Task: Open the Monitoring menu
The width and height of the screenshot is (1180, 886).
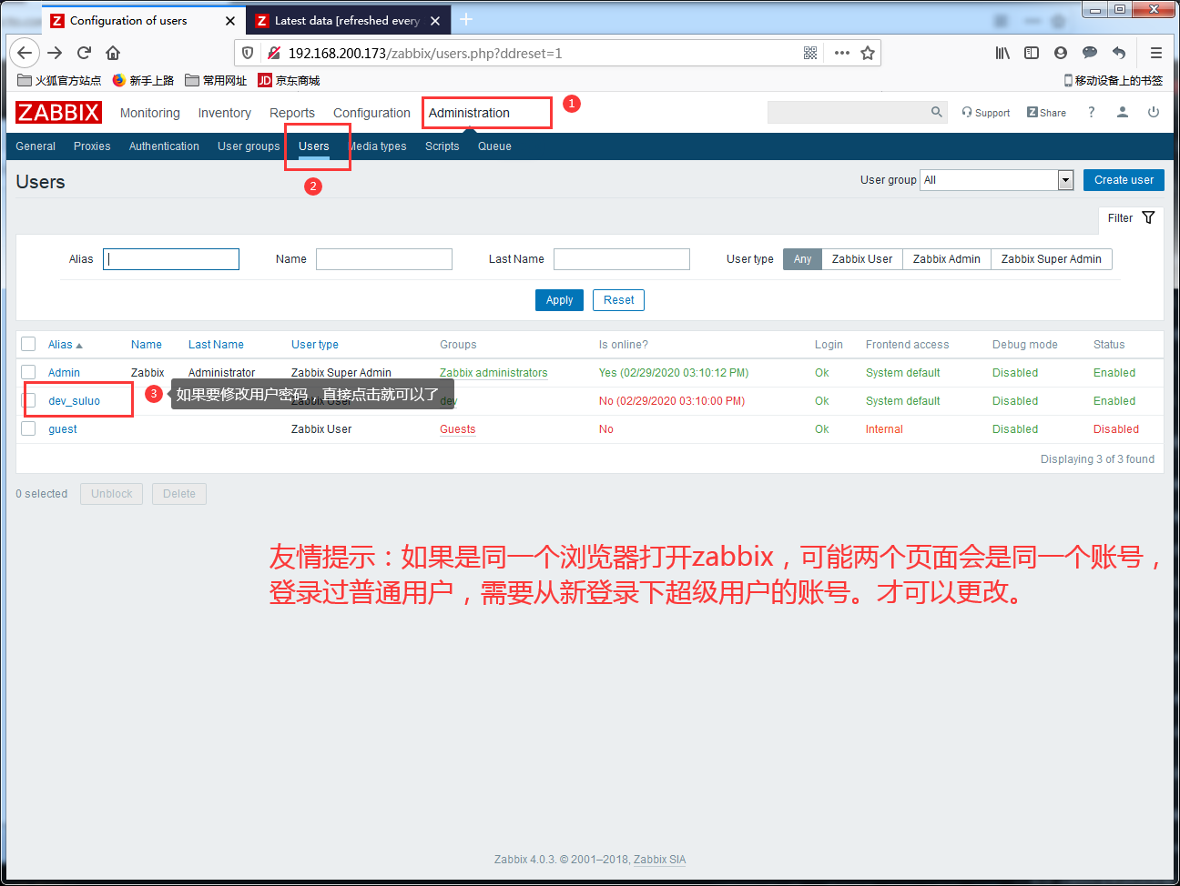Action: pos(150,113)
